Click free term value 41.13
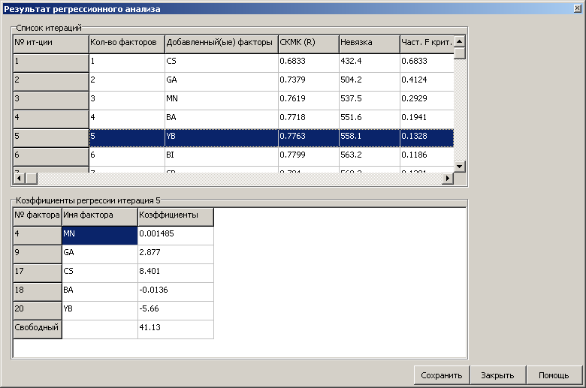 click(x=176, y=329)
